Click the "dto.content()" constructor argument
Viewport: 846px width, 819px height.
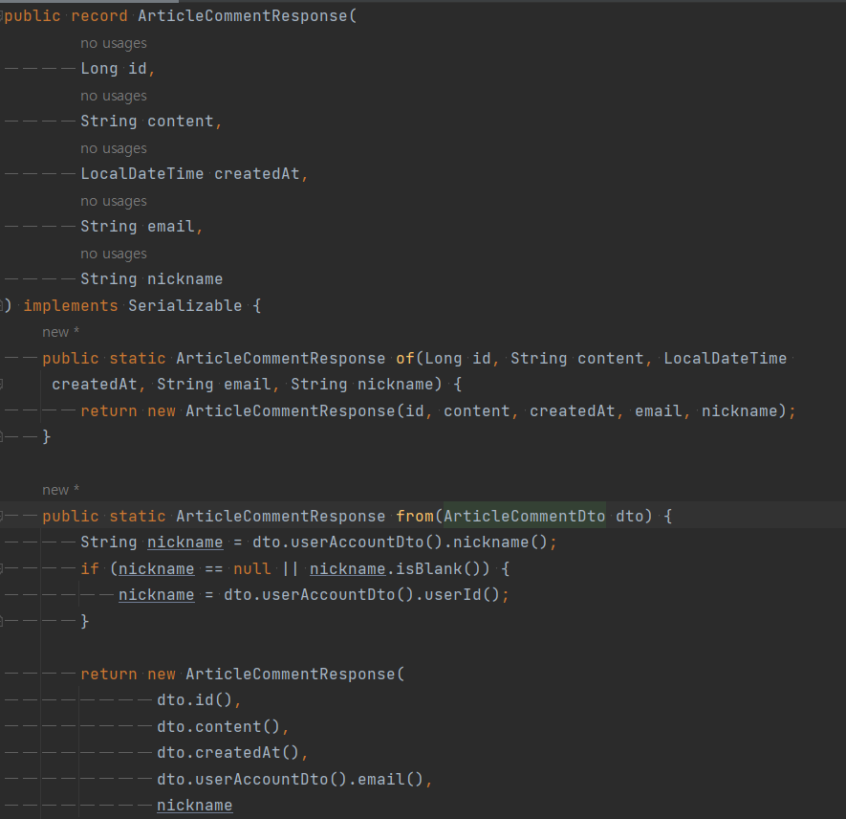[219, 727]
